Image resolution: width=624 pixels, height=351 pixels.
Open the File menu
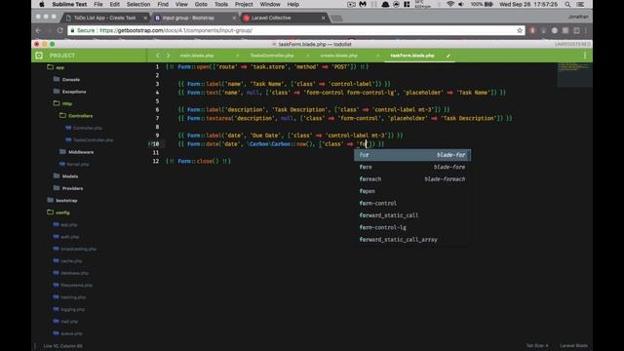(97, 4)
